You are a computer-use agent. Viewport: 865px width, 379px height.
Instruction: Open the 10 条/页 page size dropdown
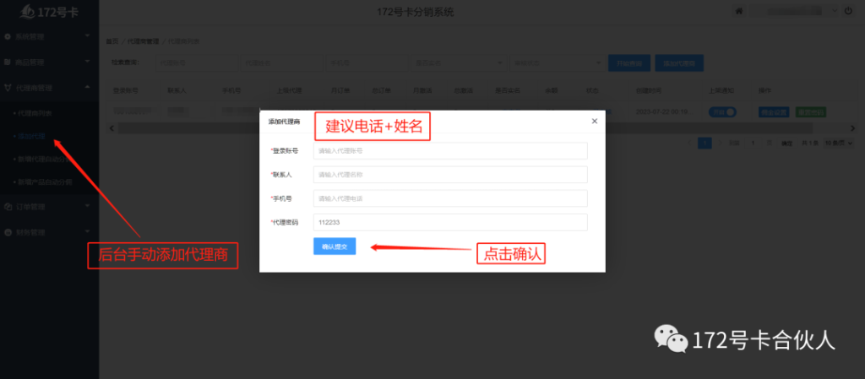pyautogui.click(x=839, y=143)
